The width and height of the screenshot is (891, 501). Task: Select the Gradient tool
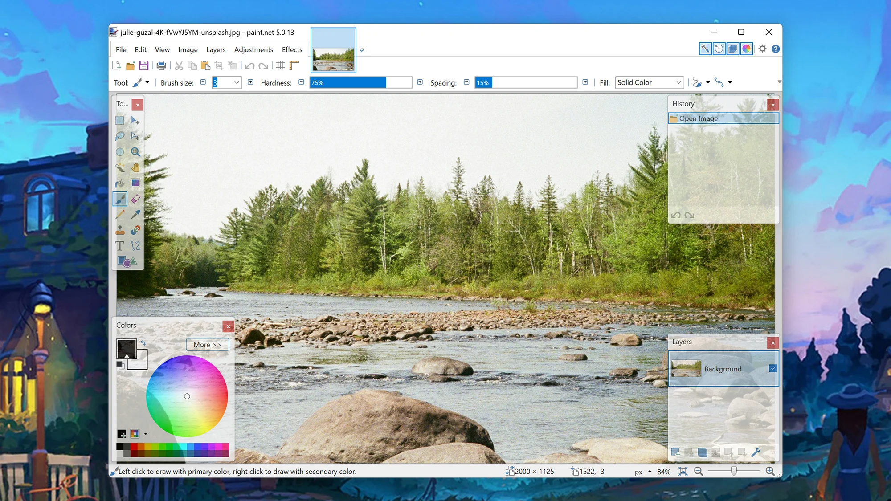click(x=136, y=183)
